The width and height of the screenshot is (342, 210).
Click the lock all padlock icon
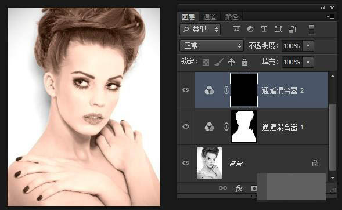(x=244, y=62)
